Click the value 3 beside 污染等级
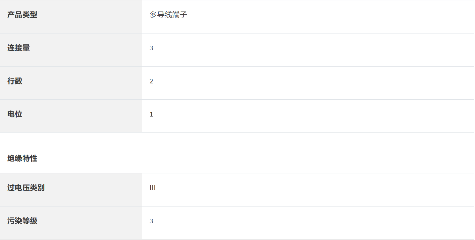This screenshot has height=240, width=475. tap(151, 221)
